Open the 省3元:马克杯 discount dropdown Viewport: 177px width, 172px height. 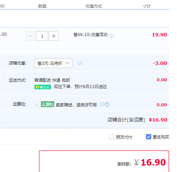[x=53, y=63]
